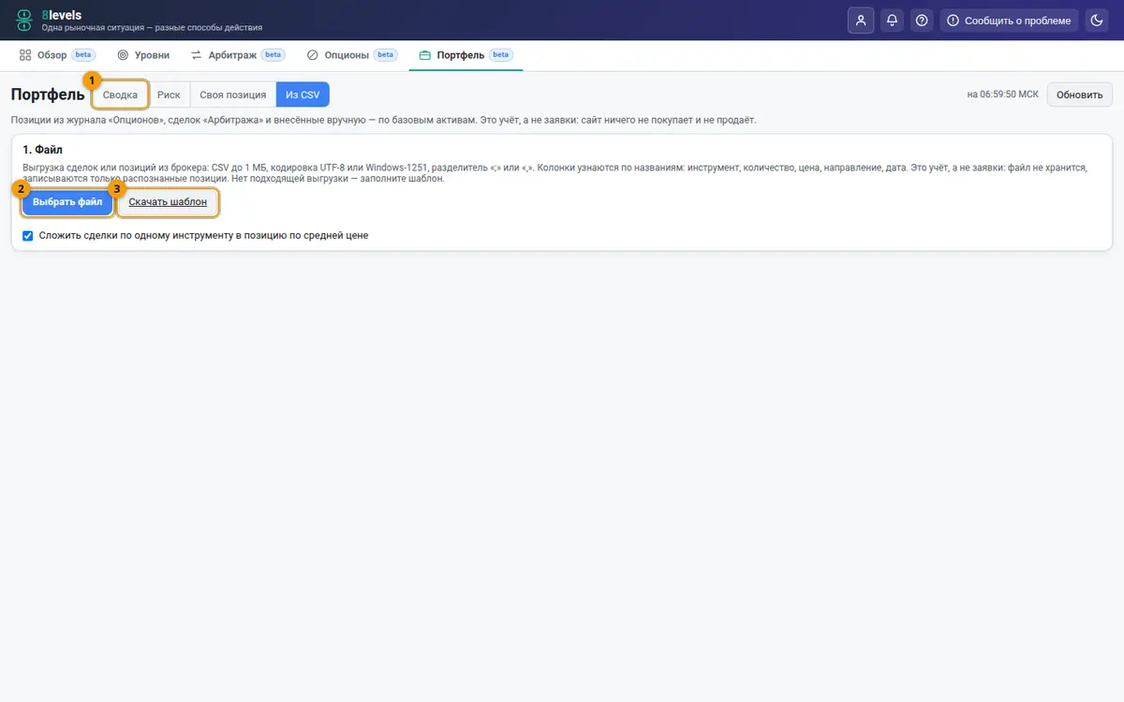1124x702 pixels.
Task: Click the Обновить button
Action: click(x=1079, y=95)
